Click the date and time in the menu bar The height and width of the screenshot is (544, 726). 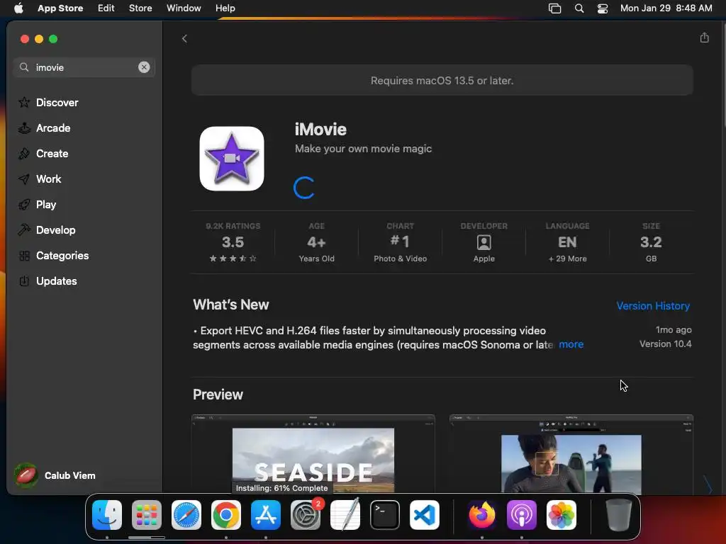coord(666,8)
